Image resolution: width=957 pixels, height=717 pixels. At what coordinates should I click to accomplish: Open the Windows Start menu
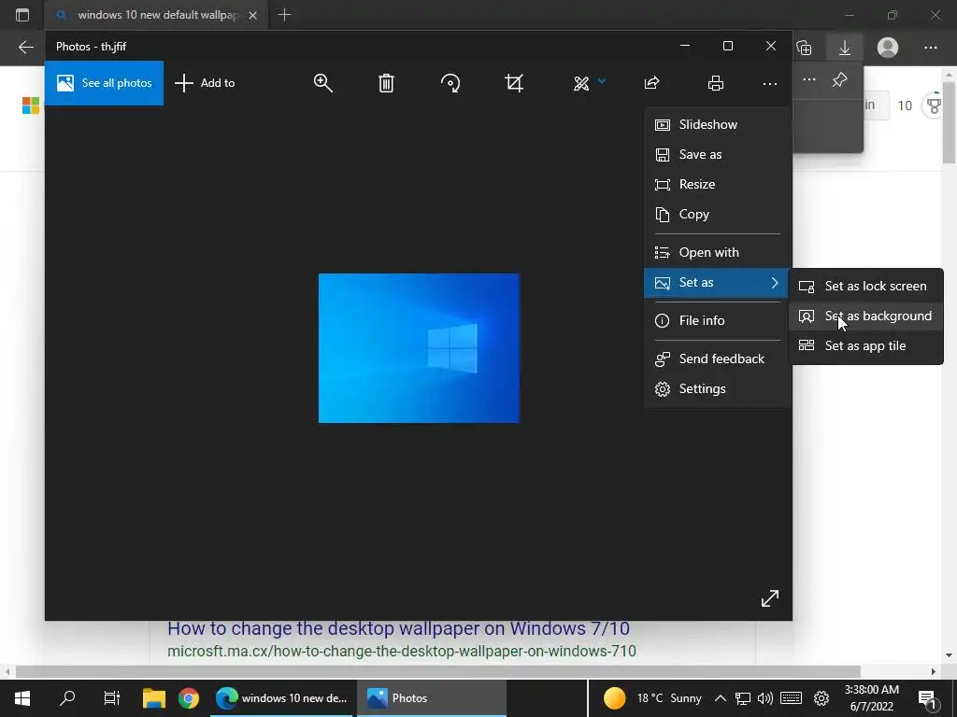(22, 698)
